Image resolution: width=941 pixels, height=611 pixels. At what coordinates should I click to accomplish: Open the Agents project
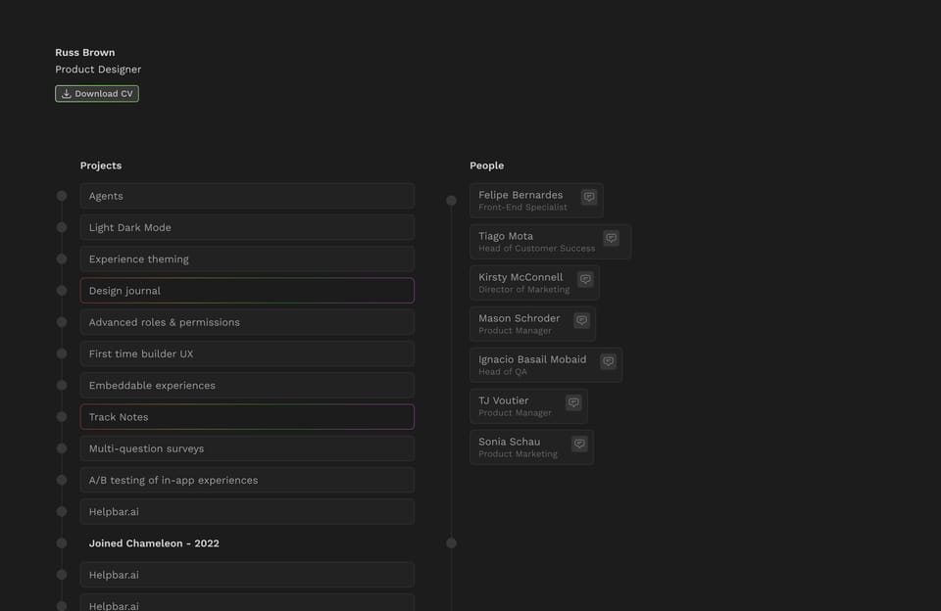tap(247, 196)
